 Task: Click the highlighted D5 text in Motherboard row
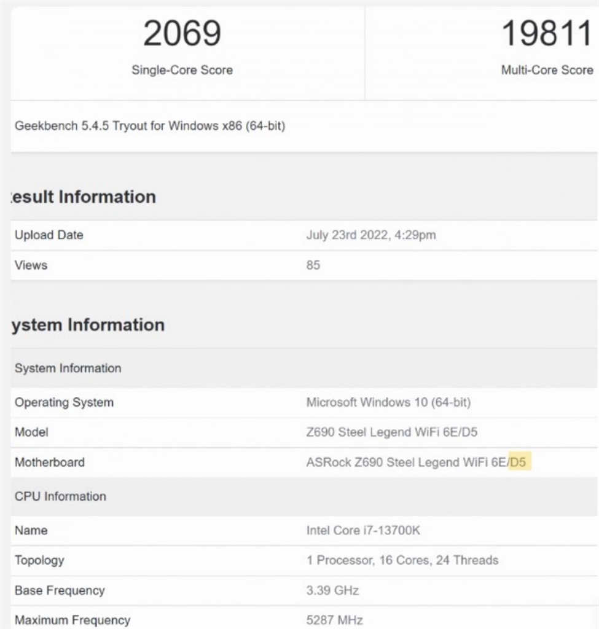click(x=519, y=463)
